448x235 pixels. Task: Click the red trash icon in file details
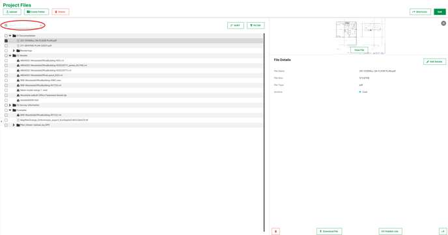point(275,231)
